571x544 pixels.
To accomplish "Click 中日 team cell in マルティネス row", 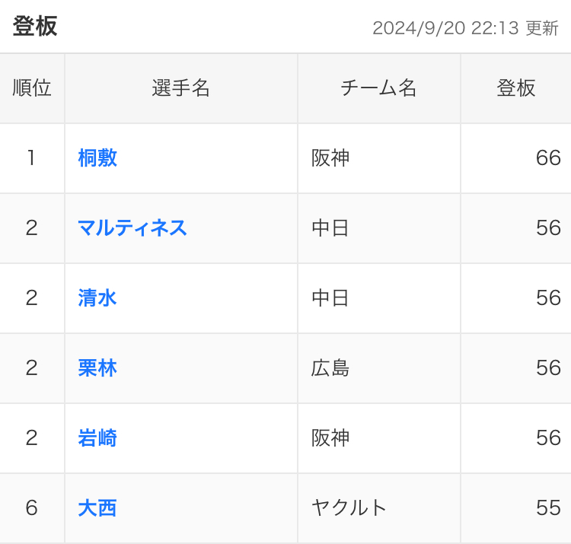I will coord(330,228).
